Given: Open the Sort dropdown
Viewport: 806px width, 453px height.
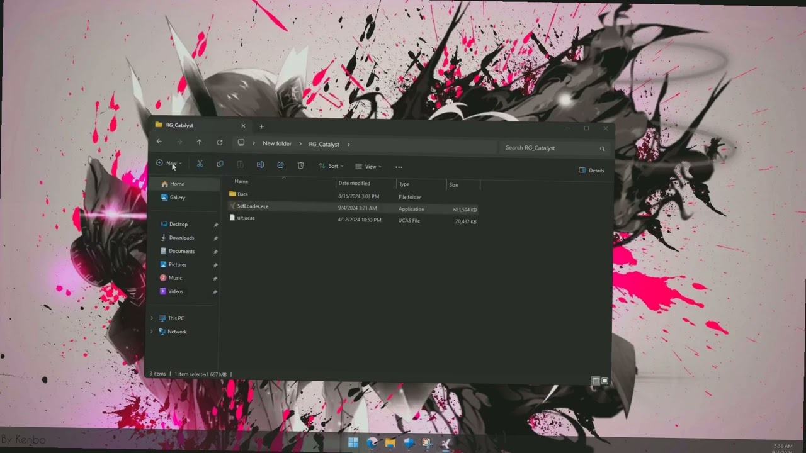Looking at the screenshot, I should [331, 166].
